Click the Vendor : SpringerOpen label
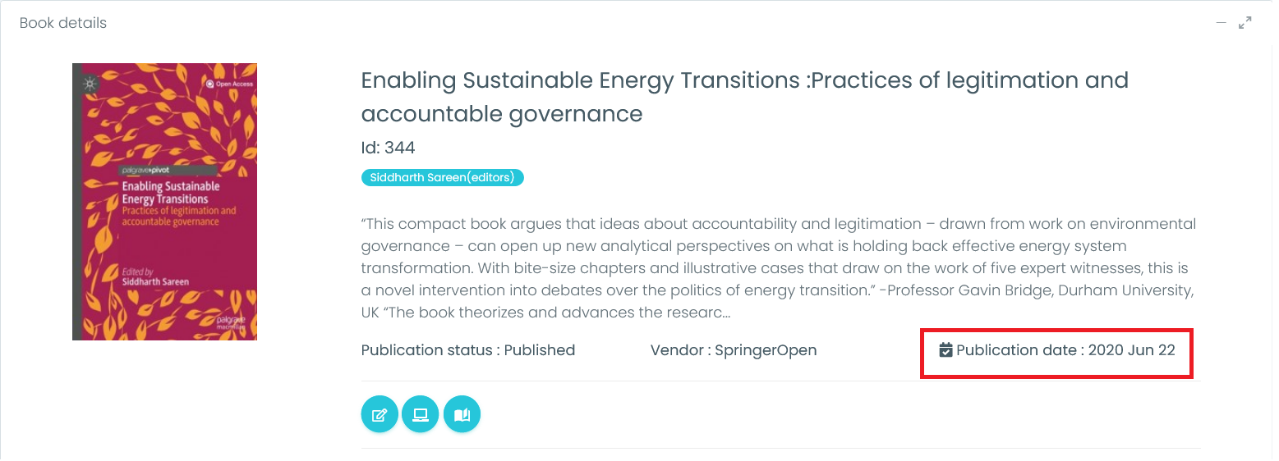The height and width of the screenshot is (461, 1279). click(733, 350)
